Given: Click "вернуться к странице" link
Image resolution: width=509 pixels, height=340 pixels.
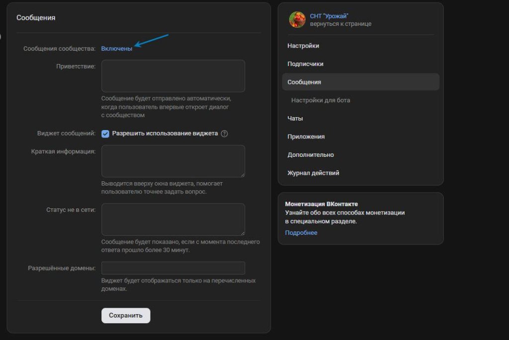Looking at the screenshot, I should [340, 24].
